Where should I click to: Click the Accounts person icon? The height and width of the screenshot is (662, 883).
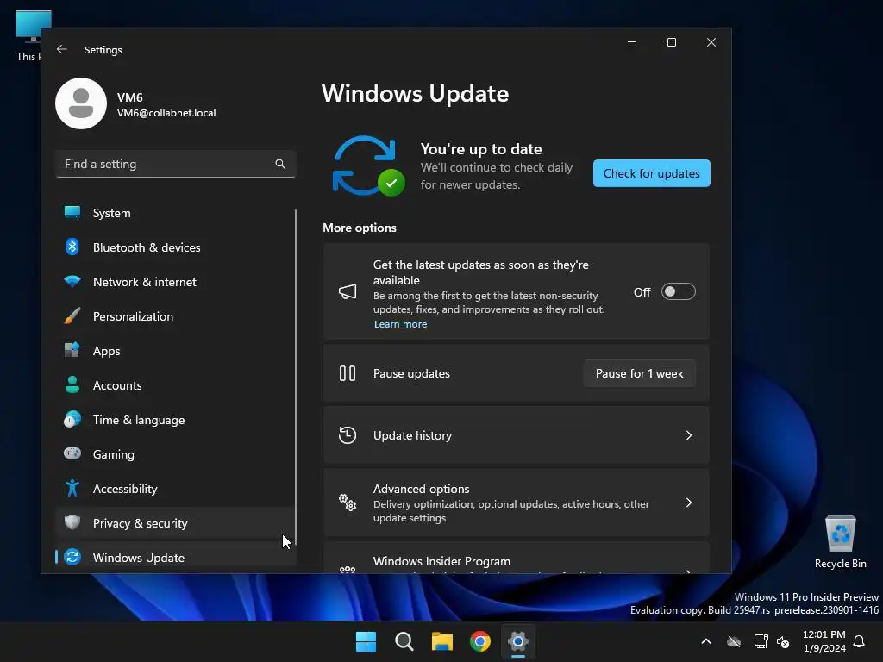coord(72,384)
